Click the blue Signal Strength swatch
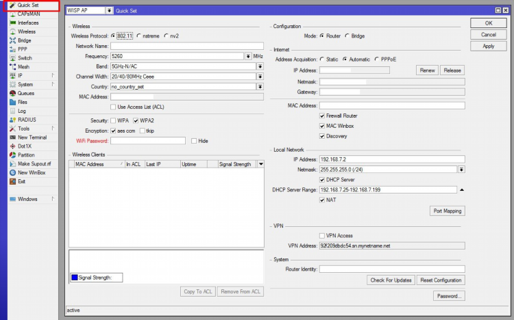 click(x=75, y=278)
